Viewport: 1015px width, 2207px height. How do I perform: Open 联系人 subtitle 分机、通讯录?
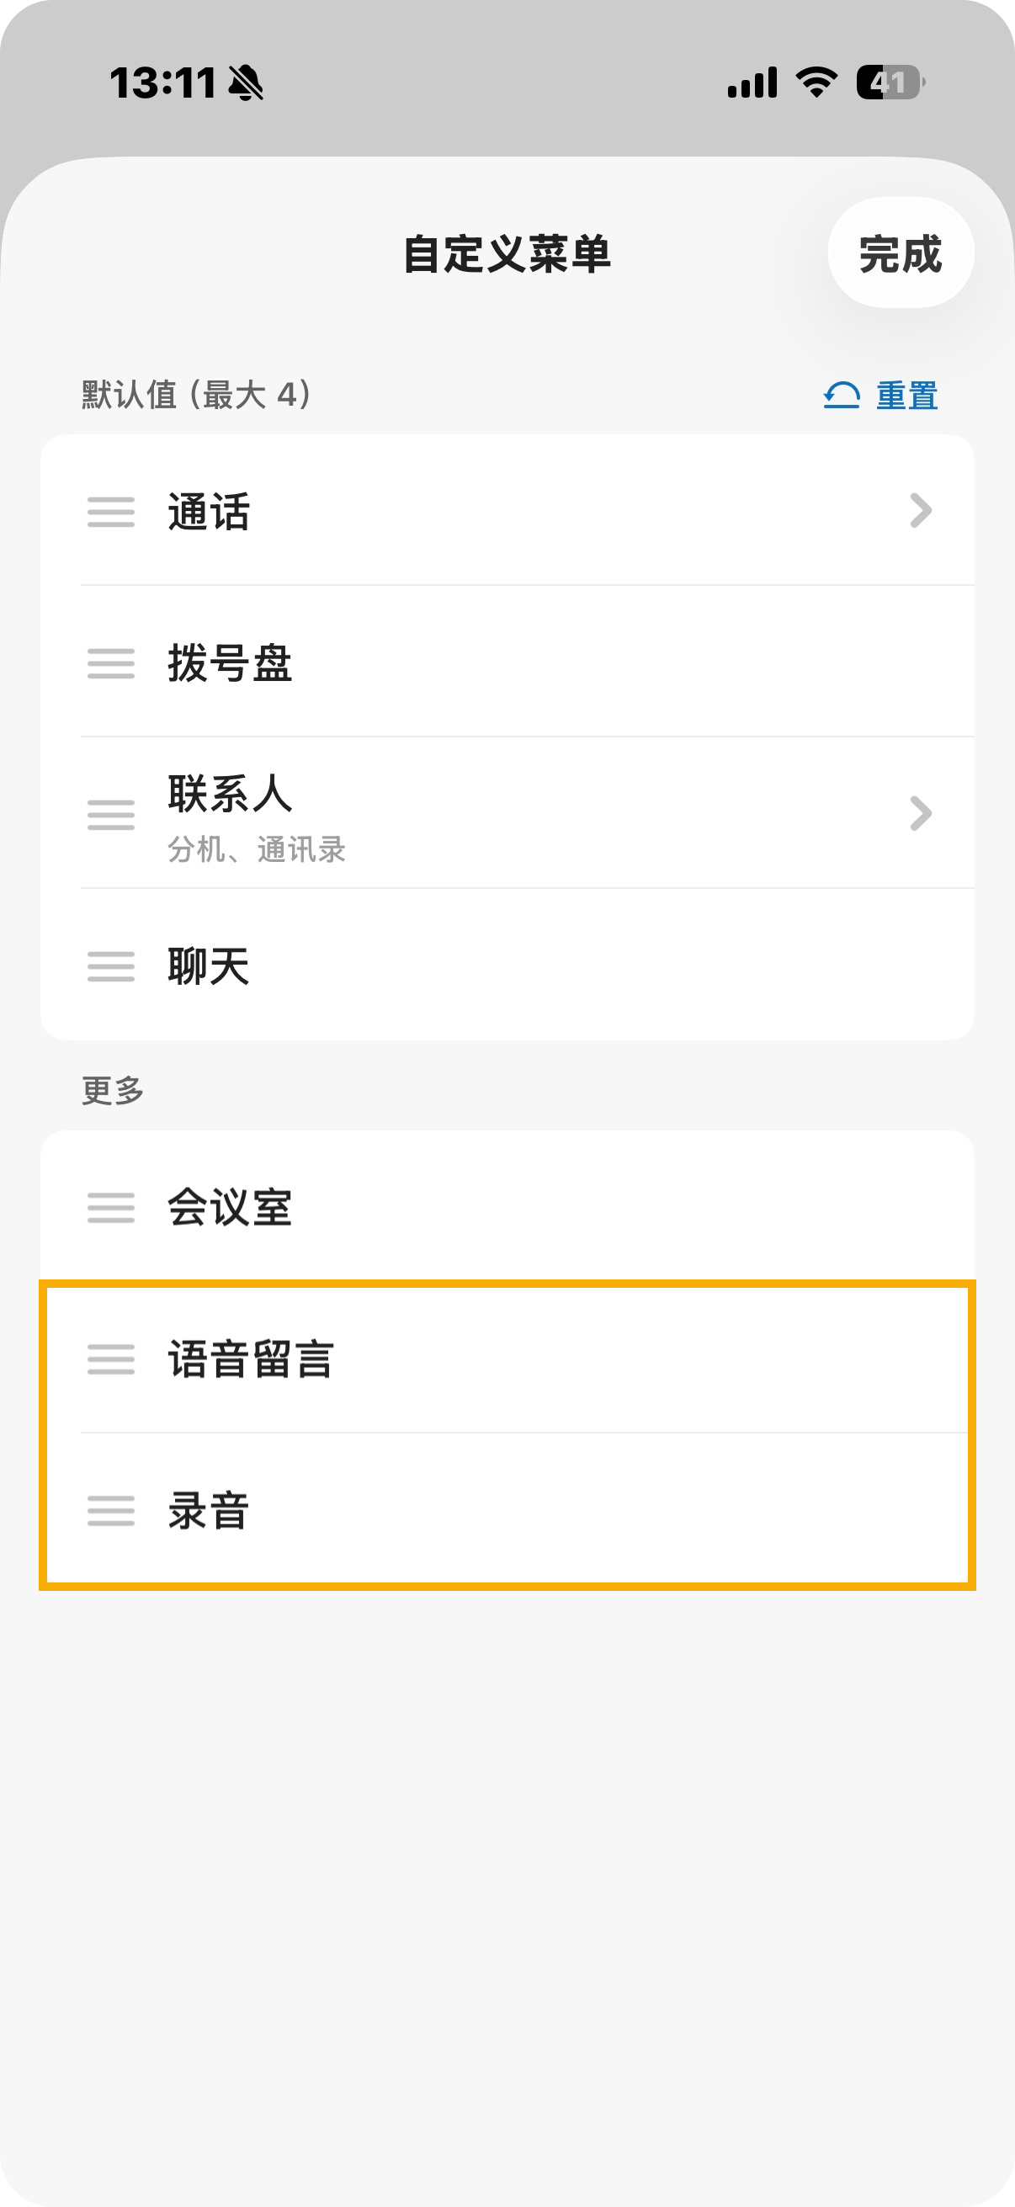(x=256, y=849)
